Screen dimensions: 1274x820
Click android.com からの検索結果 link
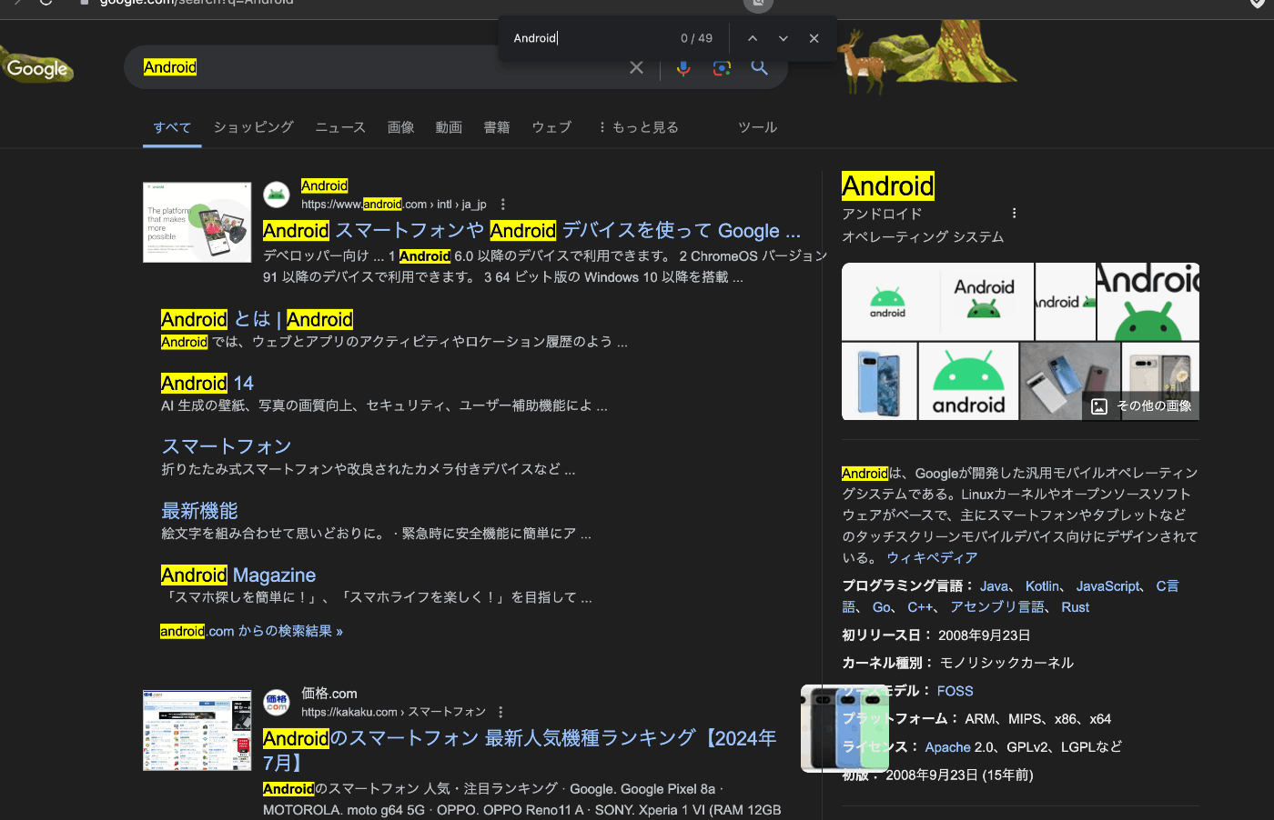(x=251, y=631)
